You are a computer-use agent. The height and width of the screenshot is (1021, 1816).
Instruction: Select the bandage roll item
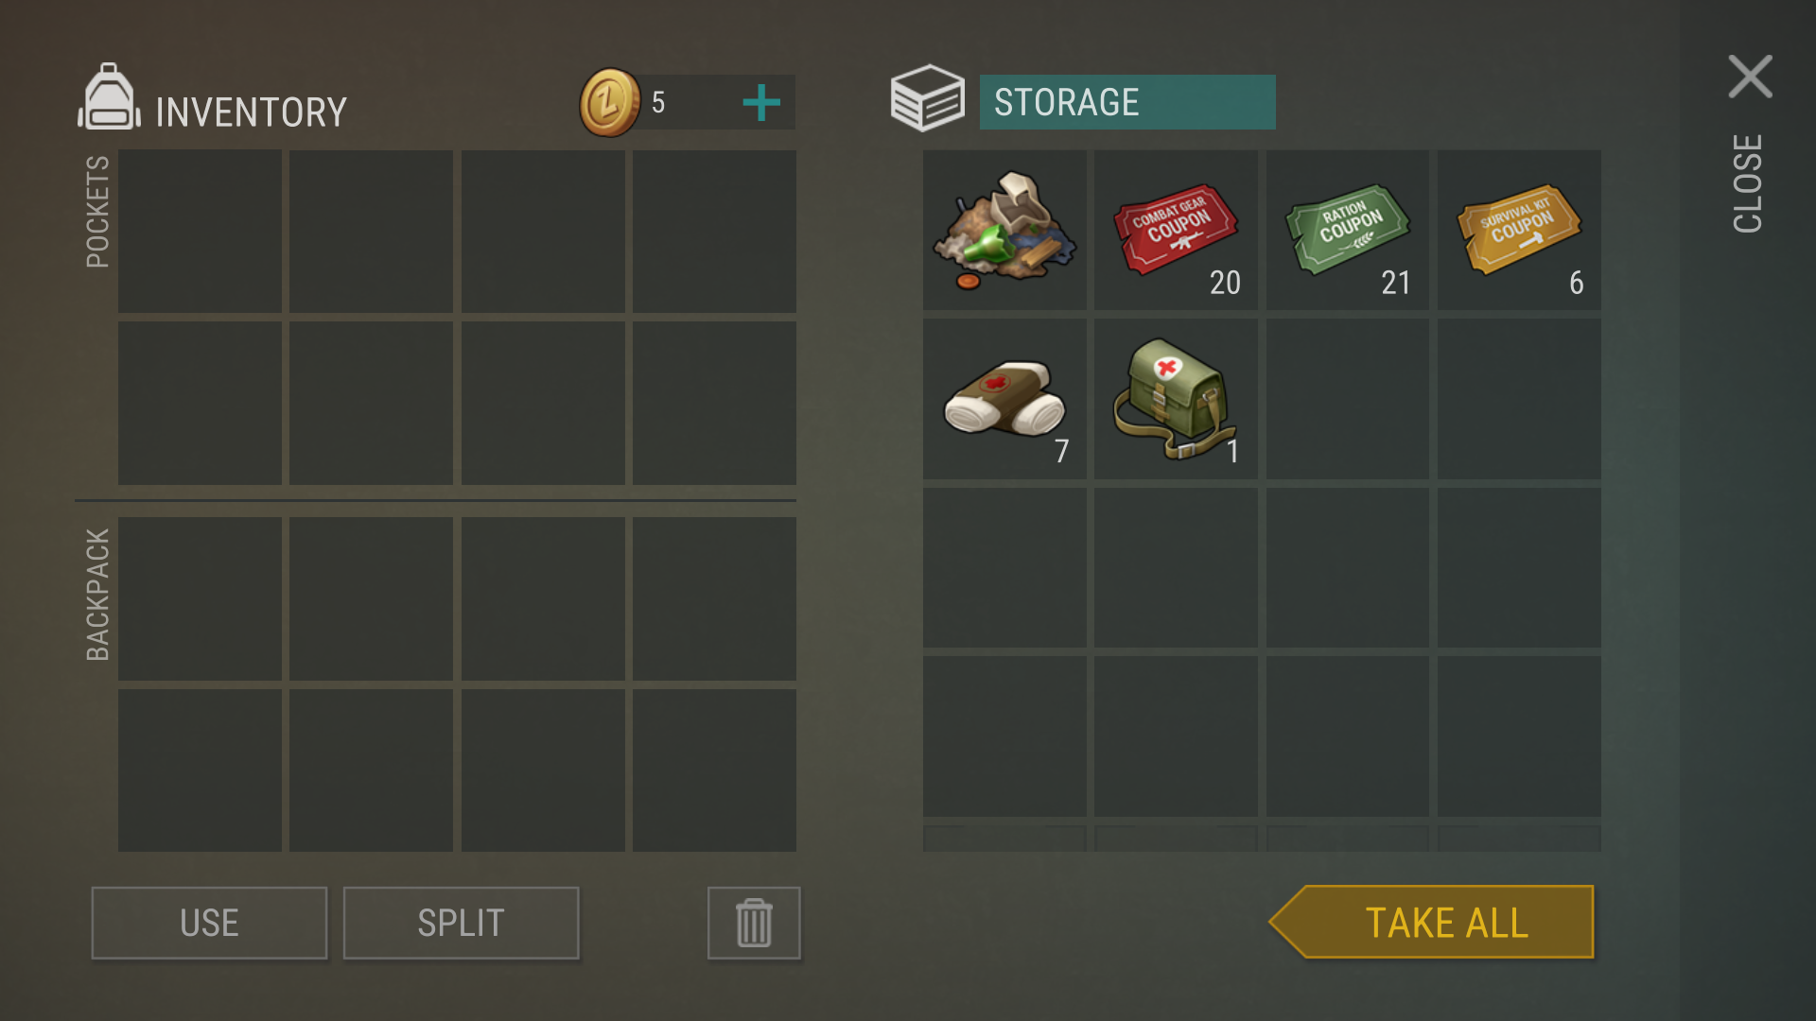click(x=1004, y=399)
